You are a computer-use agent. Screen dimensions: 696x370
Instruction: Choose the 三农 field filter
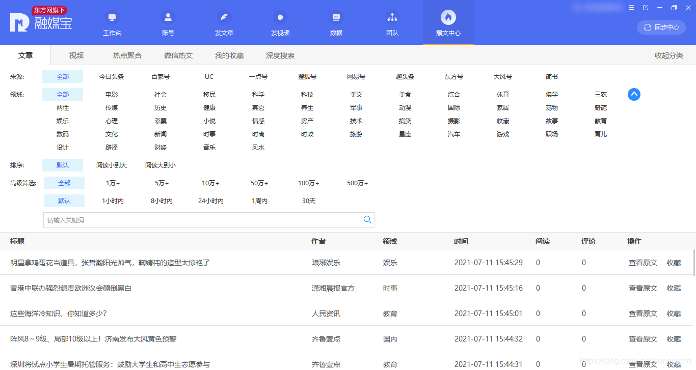601,95
